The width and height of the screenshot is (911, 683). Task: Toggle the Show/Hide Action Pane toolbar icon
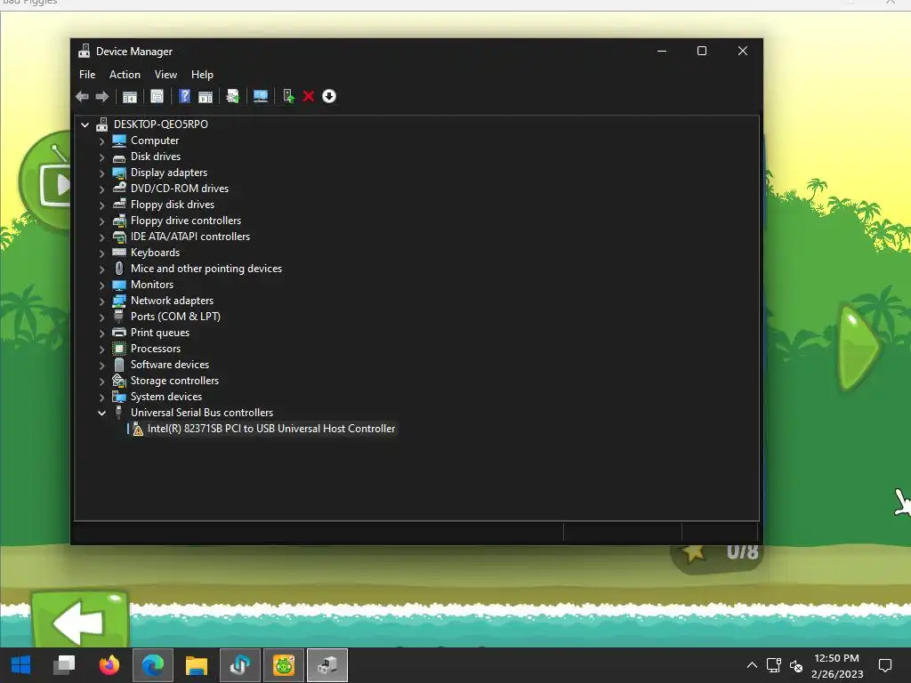point(206,96)
